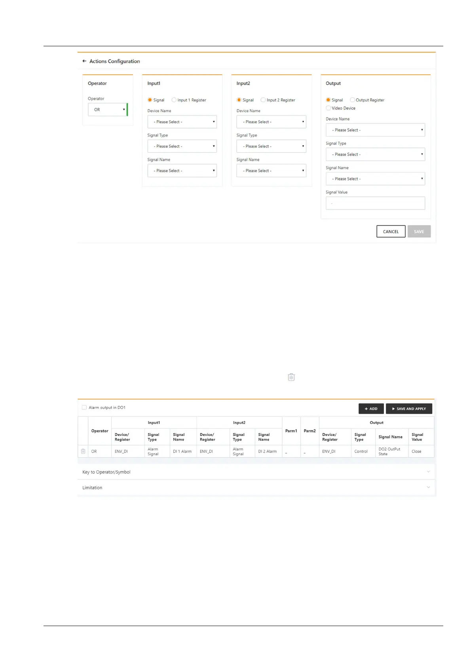Open the Operator OR dropdown
Screen dimensions: 471x666
click(108, 110)
